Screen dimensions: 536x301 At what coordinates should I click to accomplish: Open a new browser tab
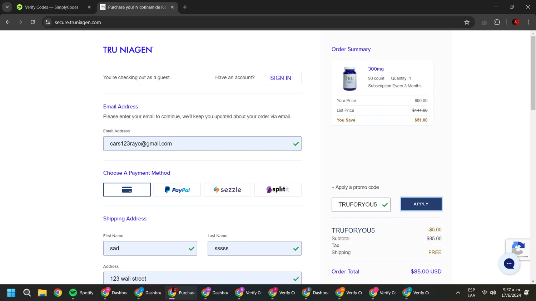point(185,7)
